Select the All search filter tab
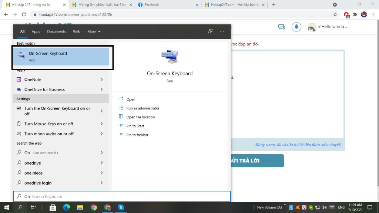 (22, 31)
